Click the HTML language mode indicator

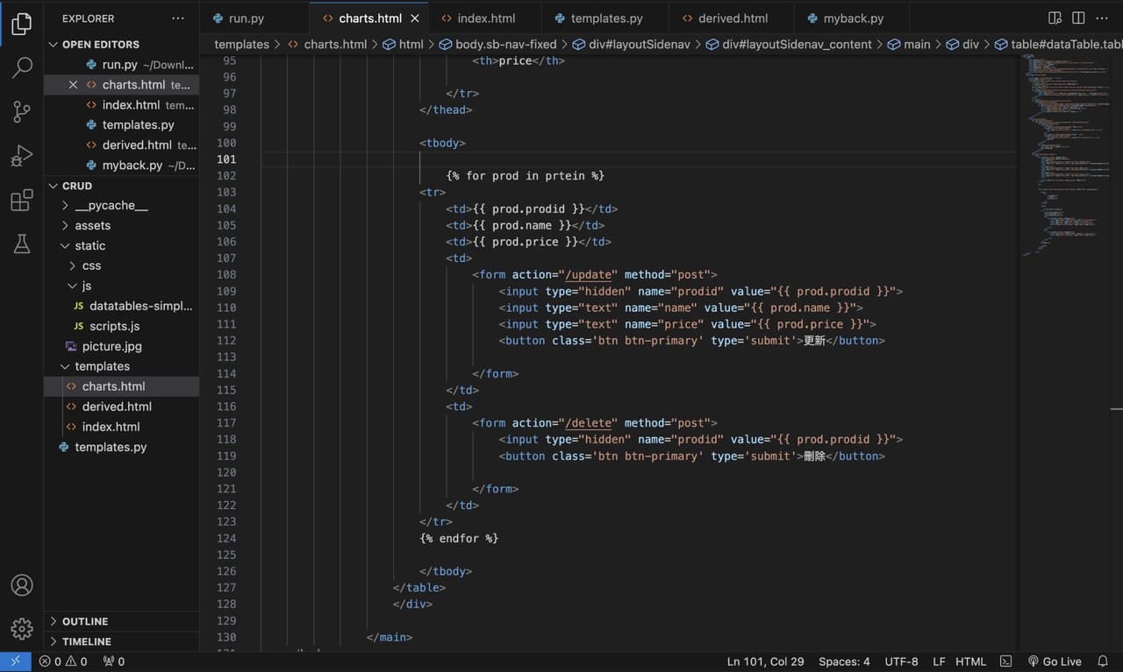970,661
